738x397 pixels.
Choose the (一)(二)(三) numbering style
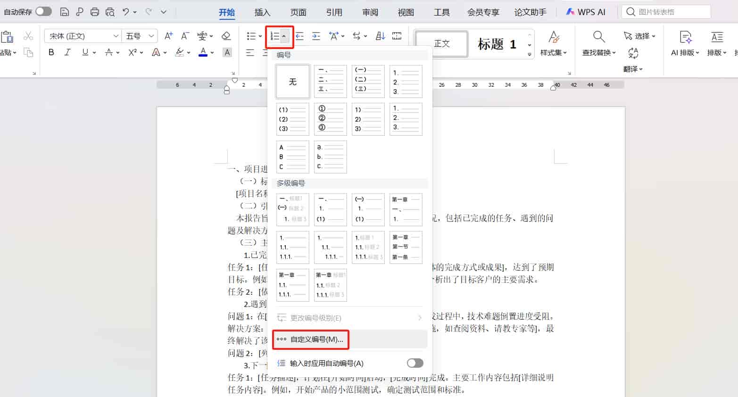pyautogui.click(x=368, y=82)
